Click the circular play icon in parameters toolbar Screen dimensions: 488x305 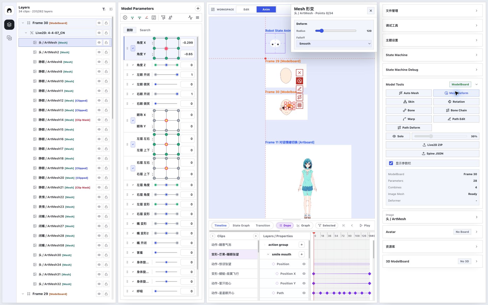[125, 18]
